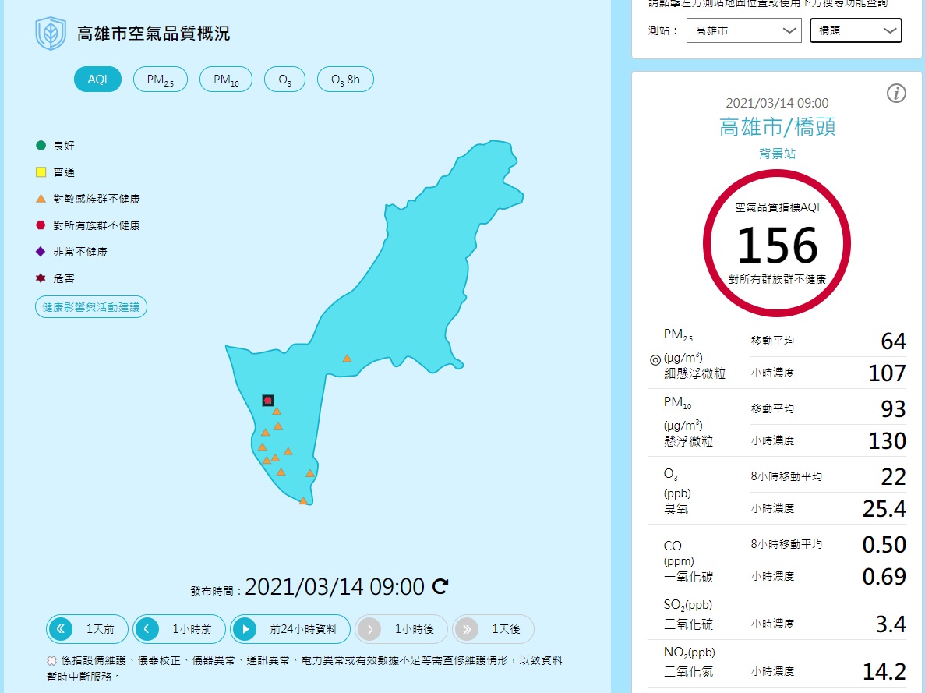925x693 pixels.
Task: Click double-left arrow icon for 1天前
Action: pyautogui.click(x=61, y=629)
